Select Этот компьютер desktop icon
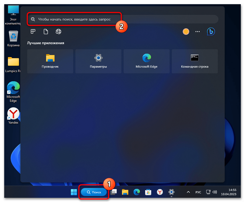Image resolution: width=245 pixels, height=202 pixels. tap(13, 15)
